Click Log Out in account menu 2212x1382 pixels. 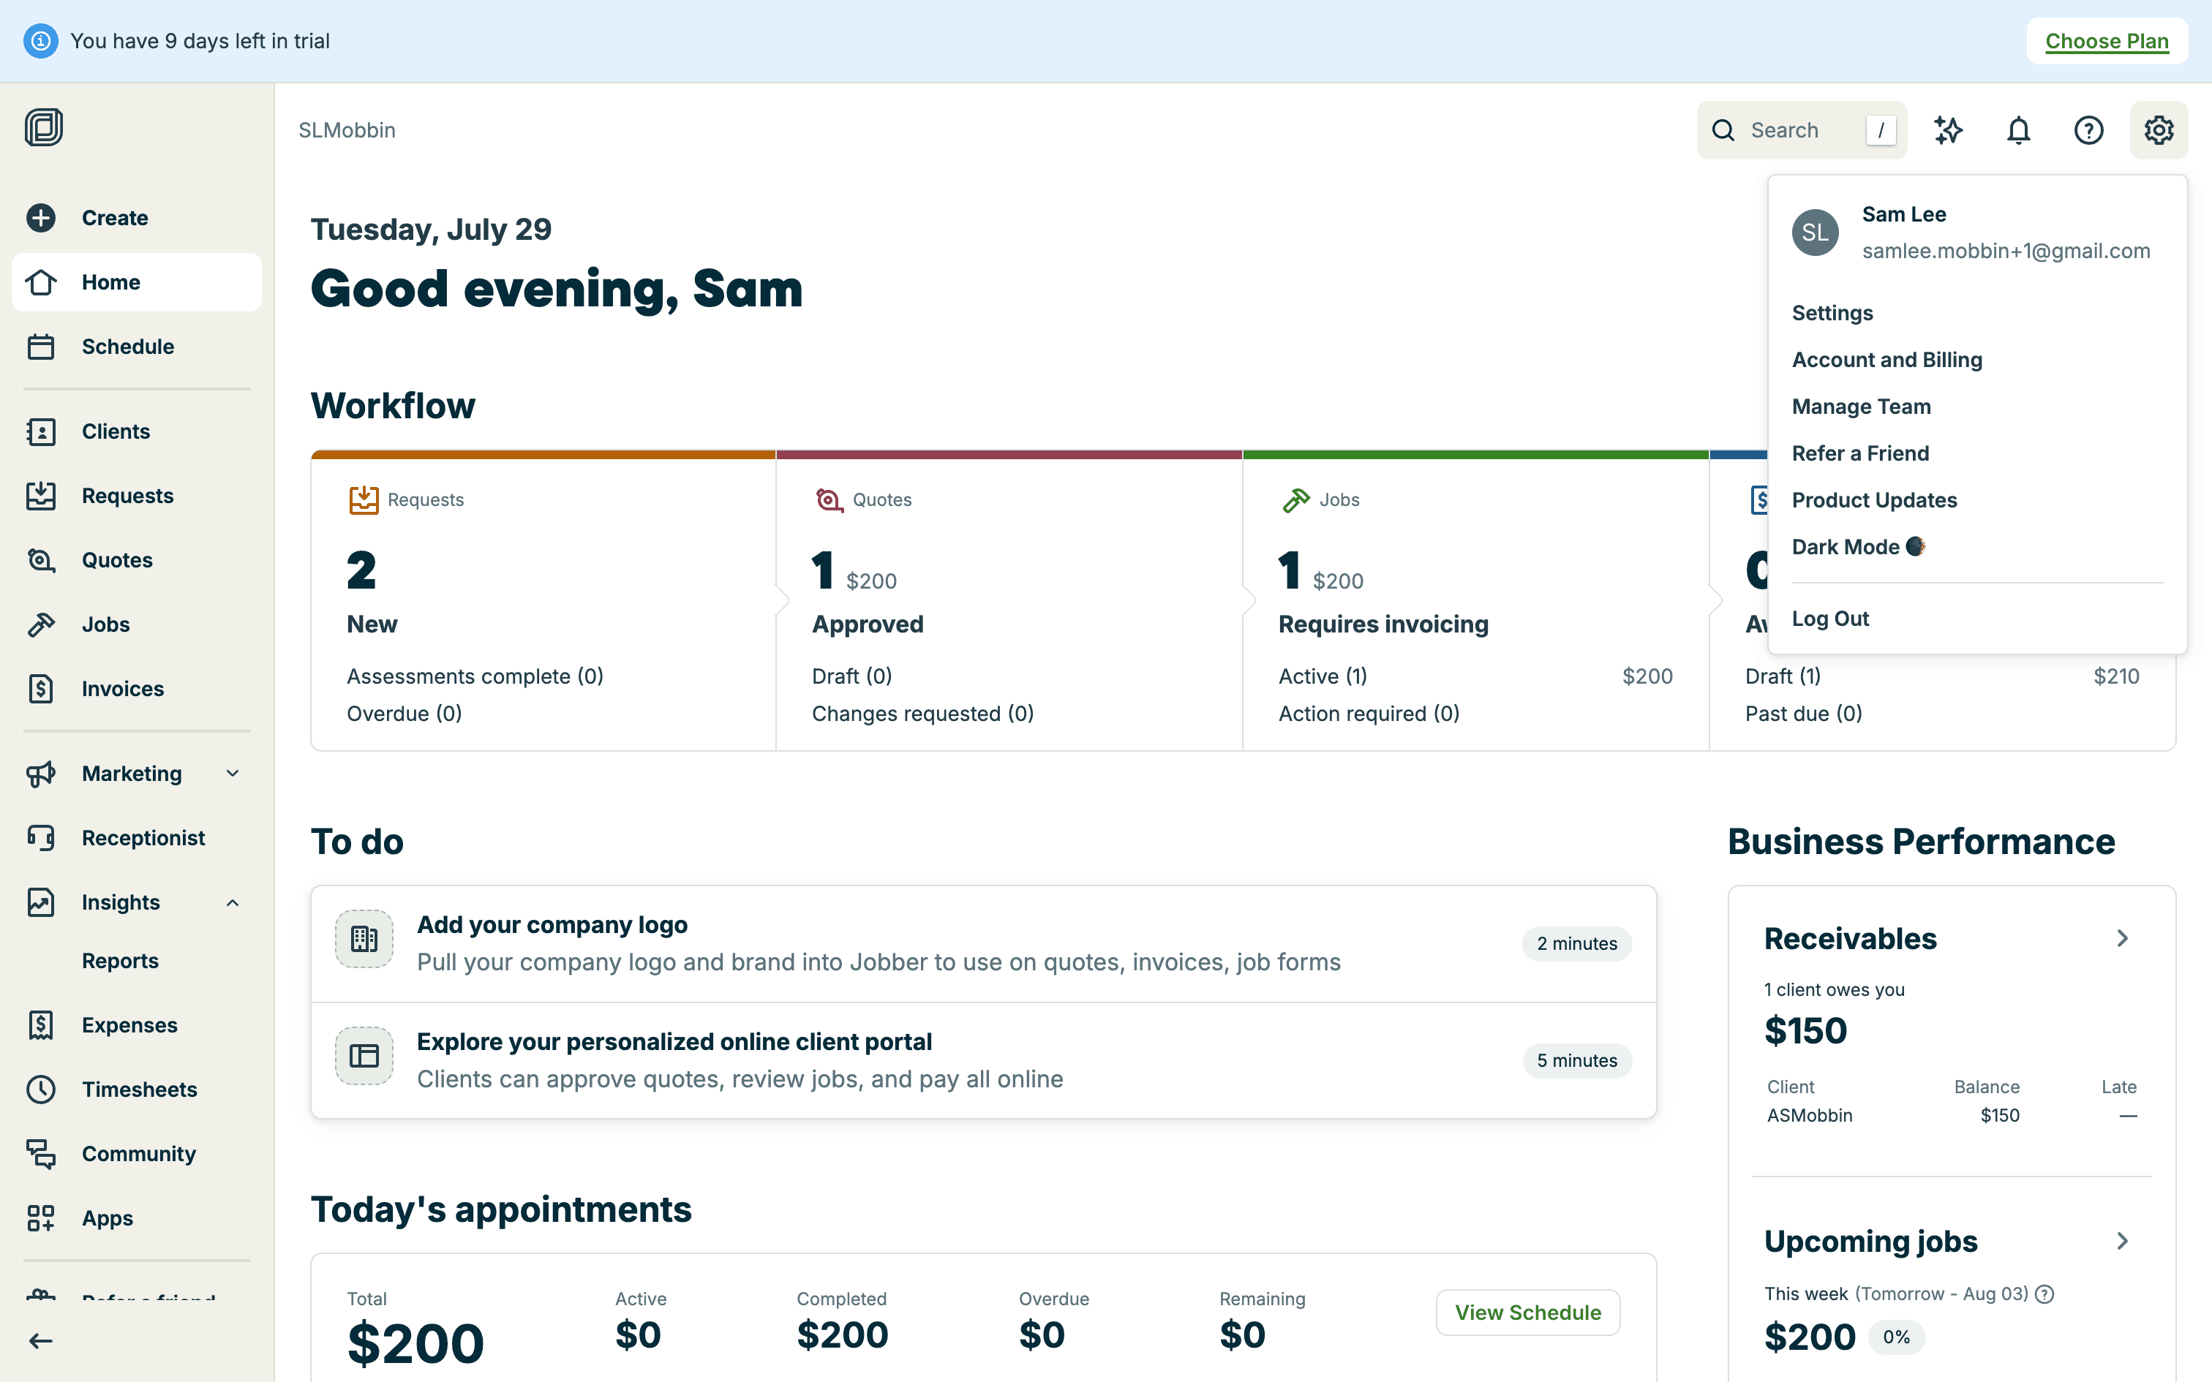coord(1830,619)
